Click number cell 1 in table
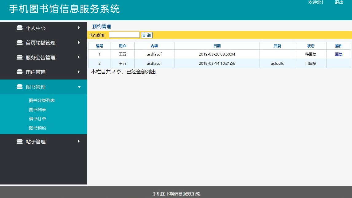Screen dimensions: 352x198 (x=100, y=54)
